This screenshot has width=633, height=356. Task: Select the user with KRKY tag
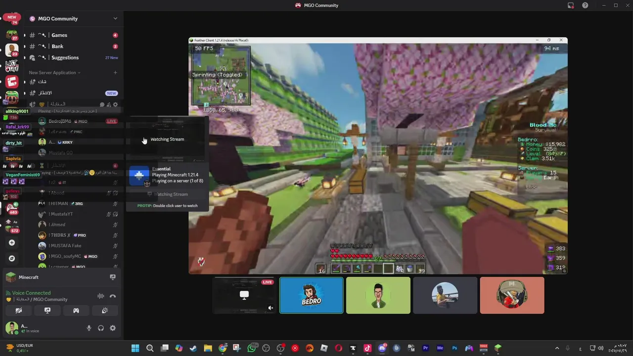click(78, 142)
